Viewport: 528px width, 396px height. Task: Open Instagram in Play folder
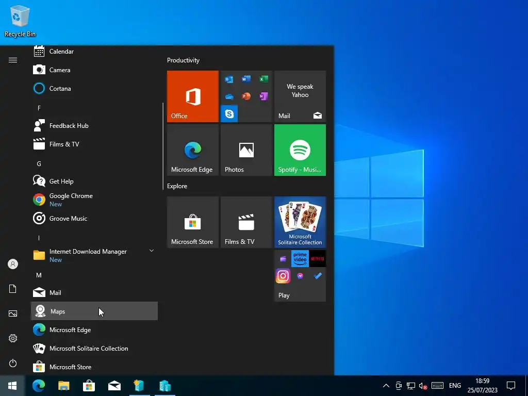coord(283,276)
